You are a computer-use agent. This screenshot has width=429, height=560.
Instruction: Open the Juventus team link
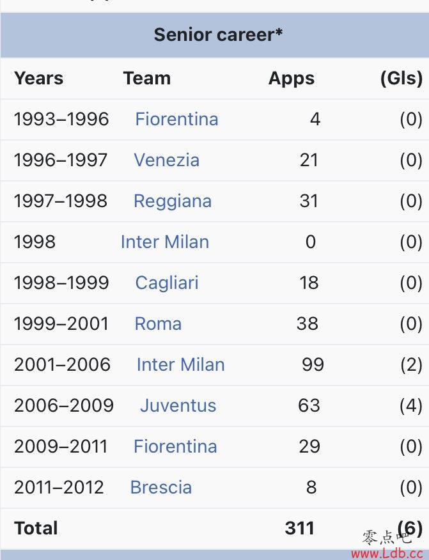(178, 406)
